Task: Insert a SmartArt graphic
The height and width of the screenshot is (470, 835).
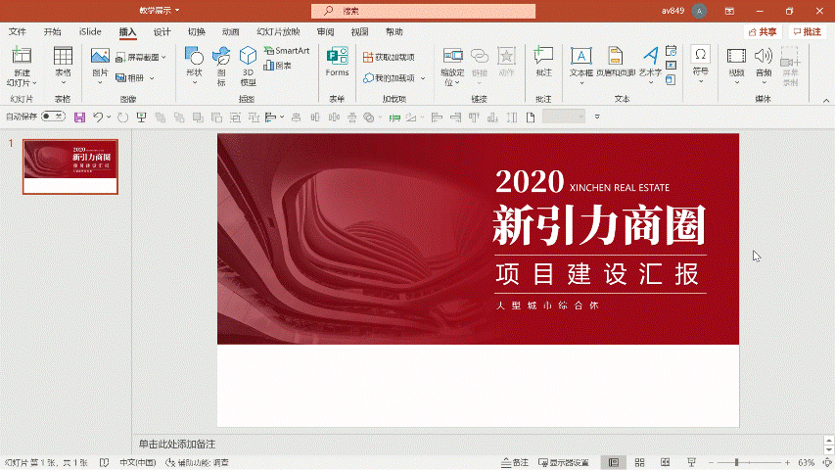Action: [287, 51]
